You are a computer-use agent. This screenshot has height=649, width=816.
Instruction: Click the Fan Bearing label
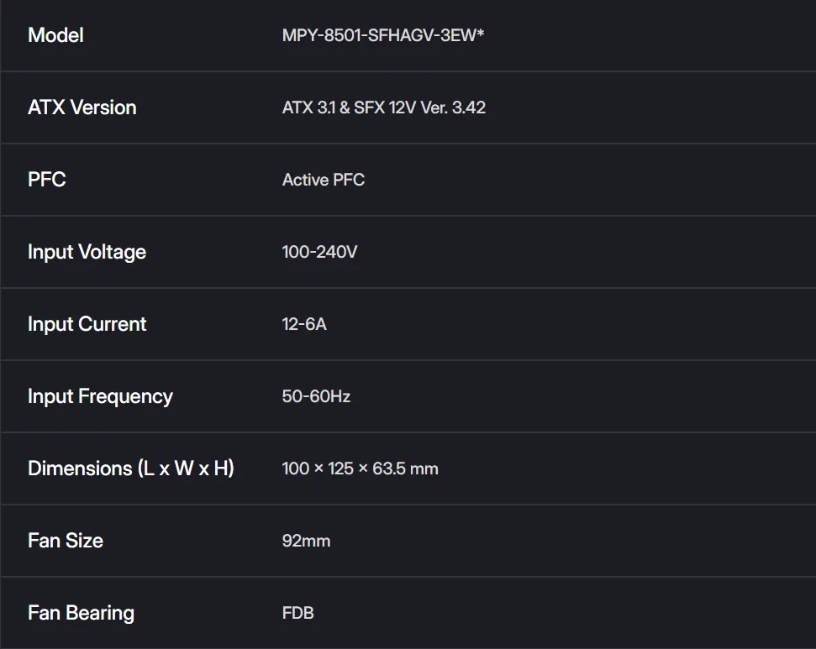[x=81, y=613]
